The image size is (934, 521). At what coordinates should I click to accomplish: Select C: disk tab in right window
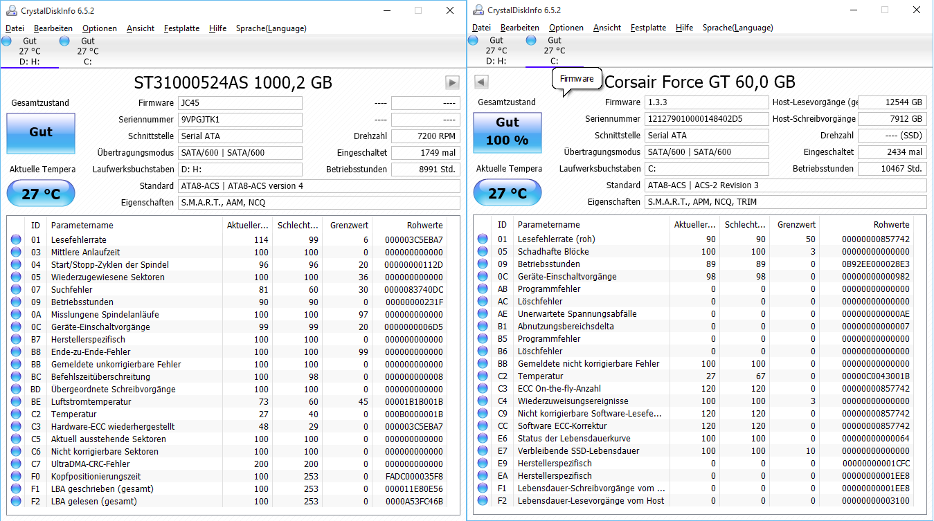point(554,51)
